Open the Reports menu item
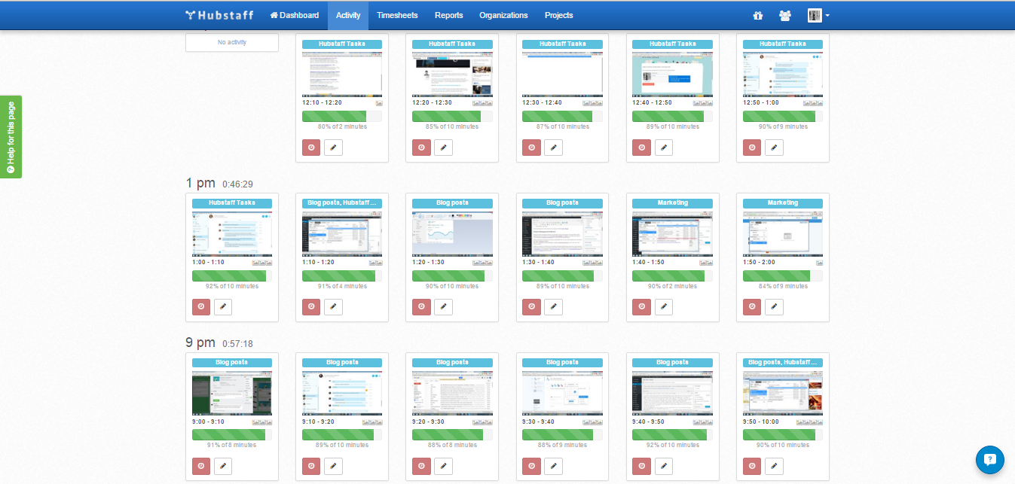 coord(449,15)
